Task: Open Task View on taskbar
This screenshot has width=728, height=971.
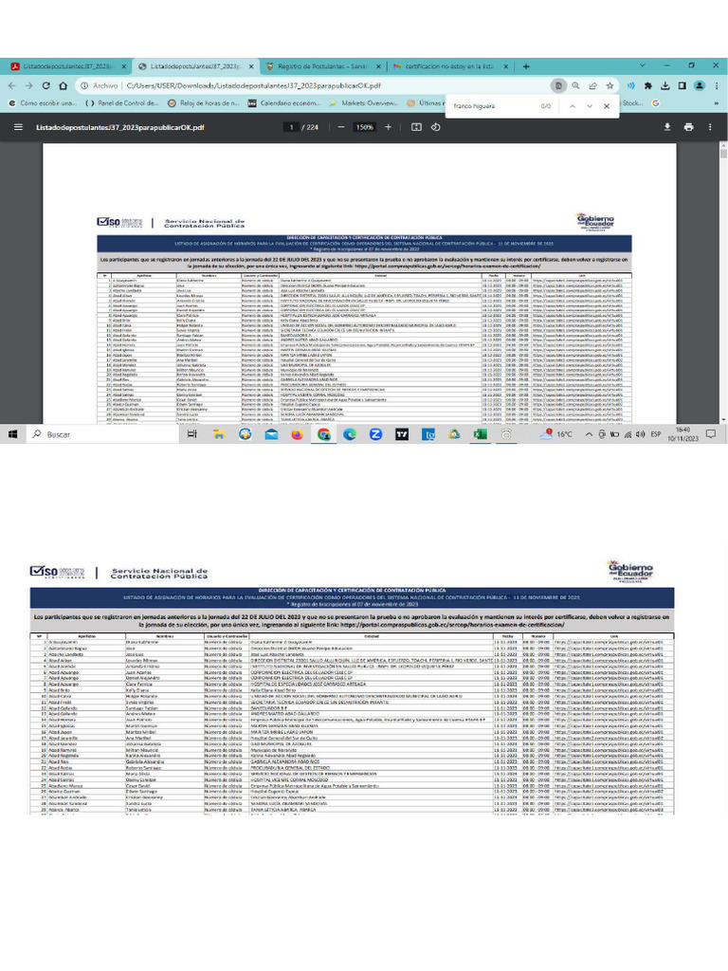Action: click(192, 434)
